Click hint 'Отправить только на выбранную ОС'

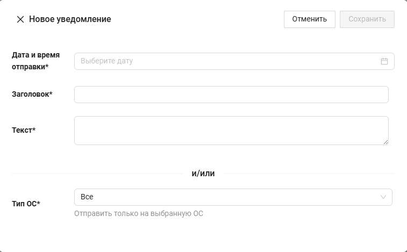coord(139,214)
